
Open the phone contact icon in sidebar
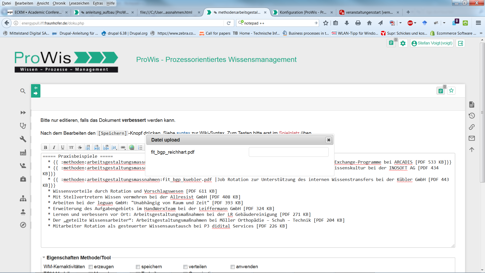[23, 166]
